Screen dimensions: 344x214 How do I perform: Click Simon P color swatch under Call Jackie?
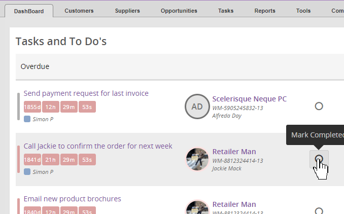[x=27, y=172]
